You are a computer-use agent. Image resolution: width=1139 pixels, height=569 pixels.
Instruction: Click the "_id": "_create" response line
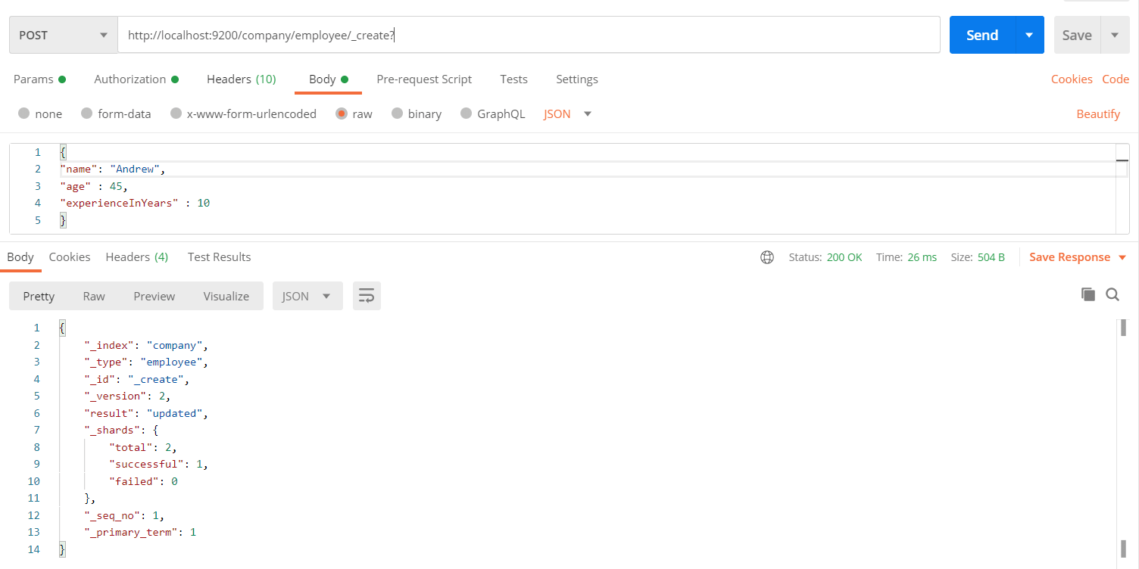pyautogui.click(x=136, y=379)
